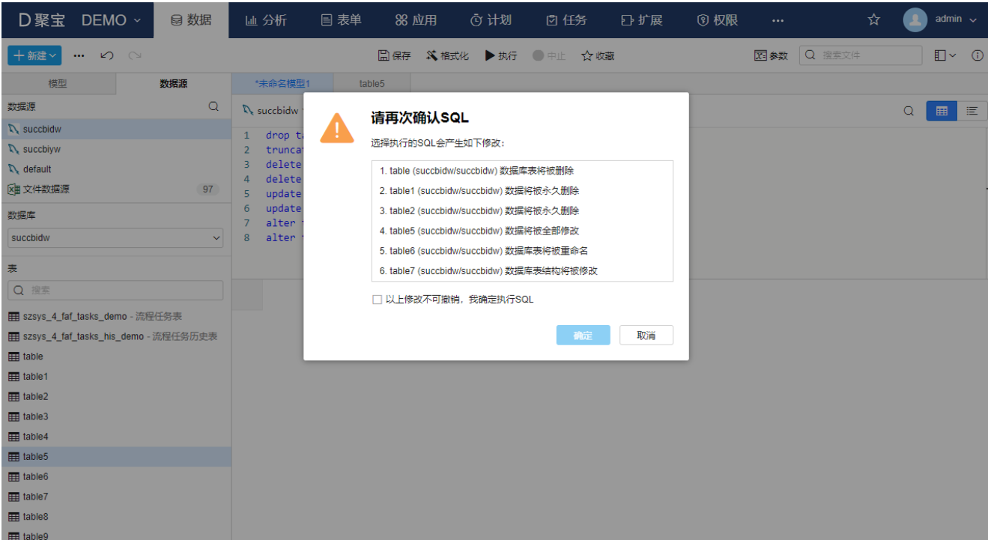The width and height of the screenshot is (988, 540).
Task: Click the 新建 dropdown button
Action: (34, 55)
